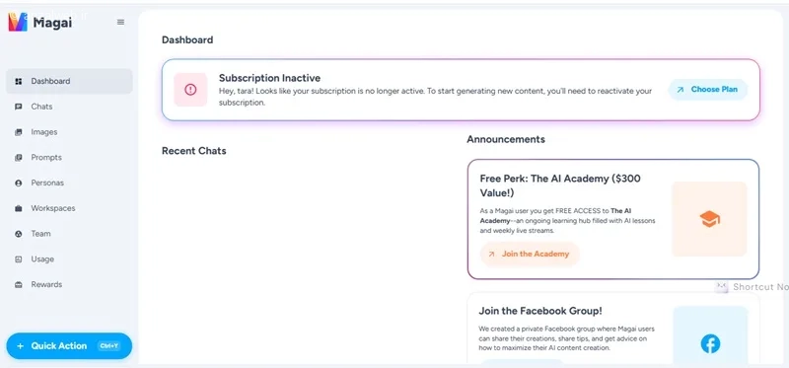Image resolution: width=789 pixels, height=368 pixels.
Task: Click the red subscription warning icon
Action: [190, 90]
